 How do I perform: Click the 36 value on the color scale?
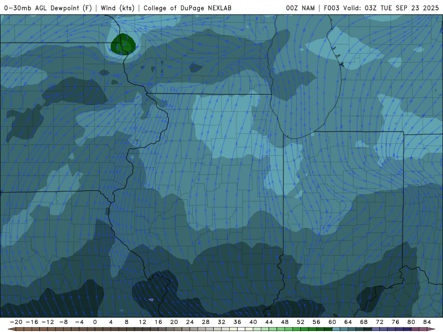(x=238, y=322)
